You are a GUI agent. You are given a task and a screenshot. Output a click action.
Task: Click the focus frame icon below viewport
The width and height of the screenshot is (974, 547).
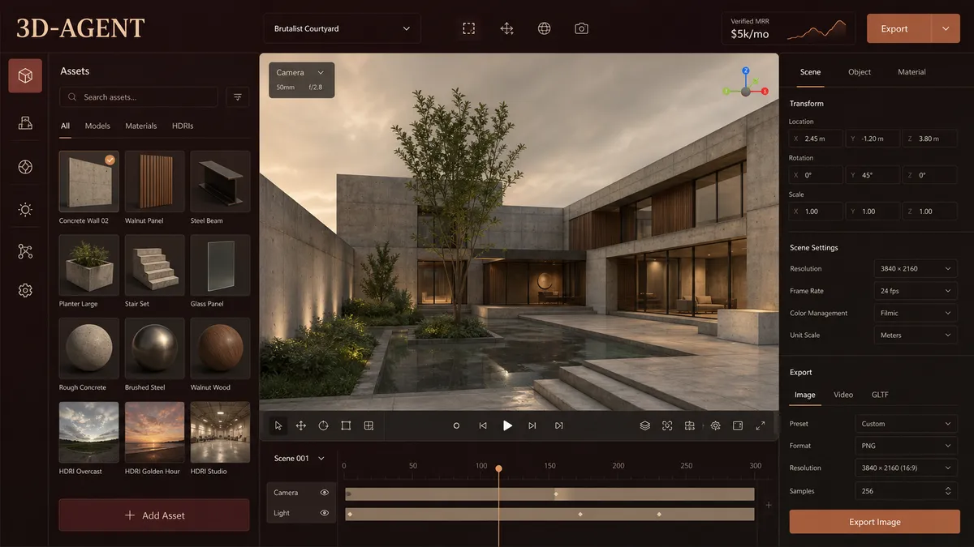pyautogui.click(x=667, y=425)
